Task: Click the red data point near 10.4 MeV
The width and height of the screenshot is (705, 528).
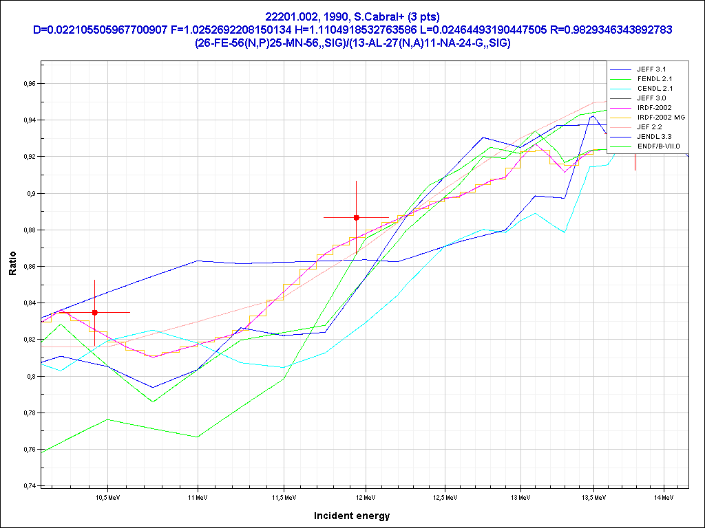Action: pyautogui.click(x=95, y=312)
